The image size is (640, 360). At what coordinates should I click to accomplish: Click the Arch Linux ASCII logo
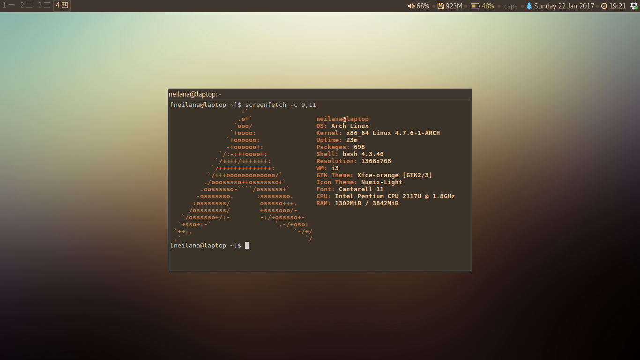pos(242,175)
